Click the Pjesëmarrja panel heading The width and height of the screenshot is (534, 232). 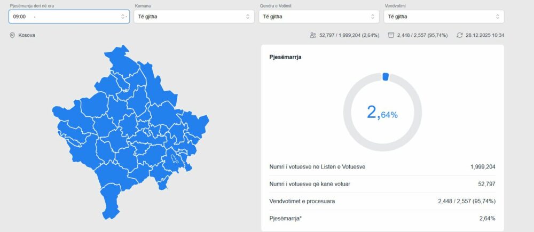point(285,57)
